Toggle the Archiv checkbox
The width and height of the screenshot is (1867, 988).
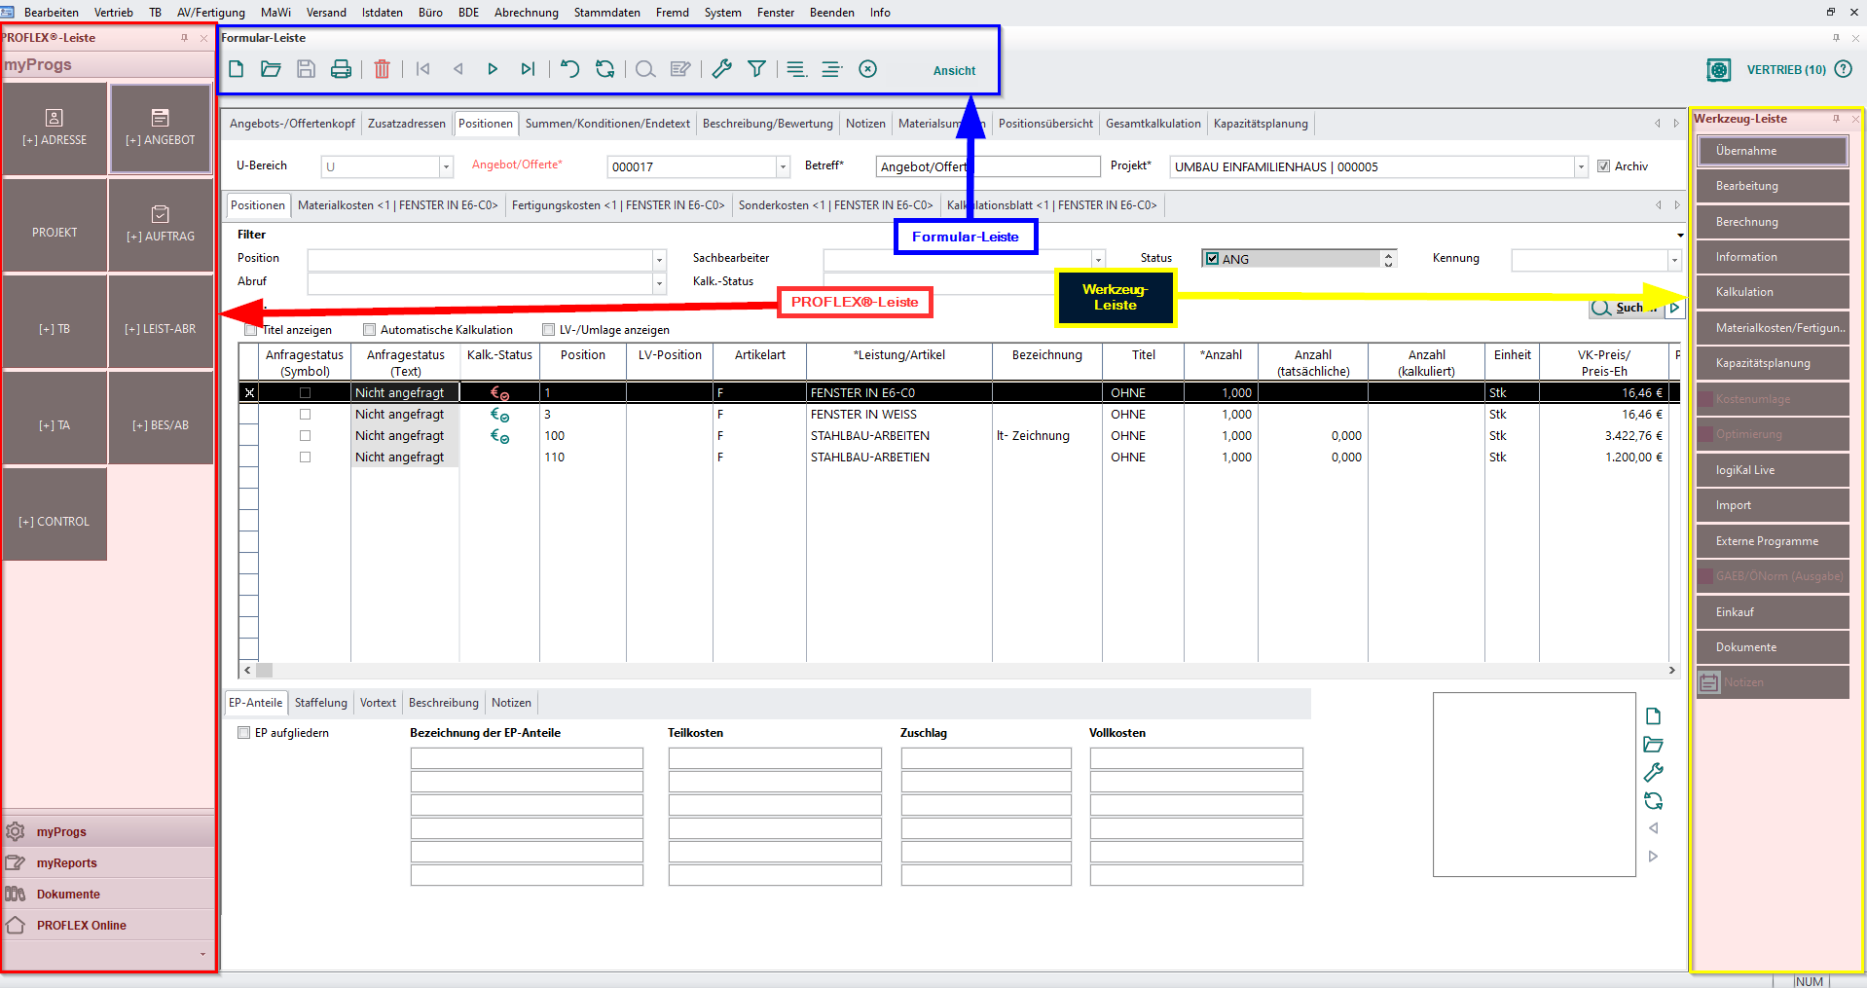(x=1603, y=166)
